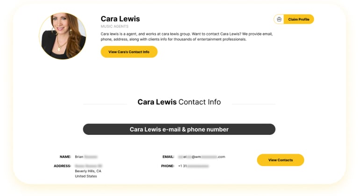The width and height of the screenshot is (359, 196).
Task: Click the EMAIL field label
Action: click(168, 157)
